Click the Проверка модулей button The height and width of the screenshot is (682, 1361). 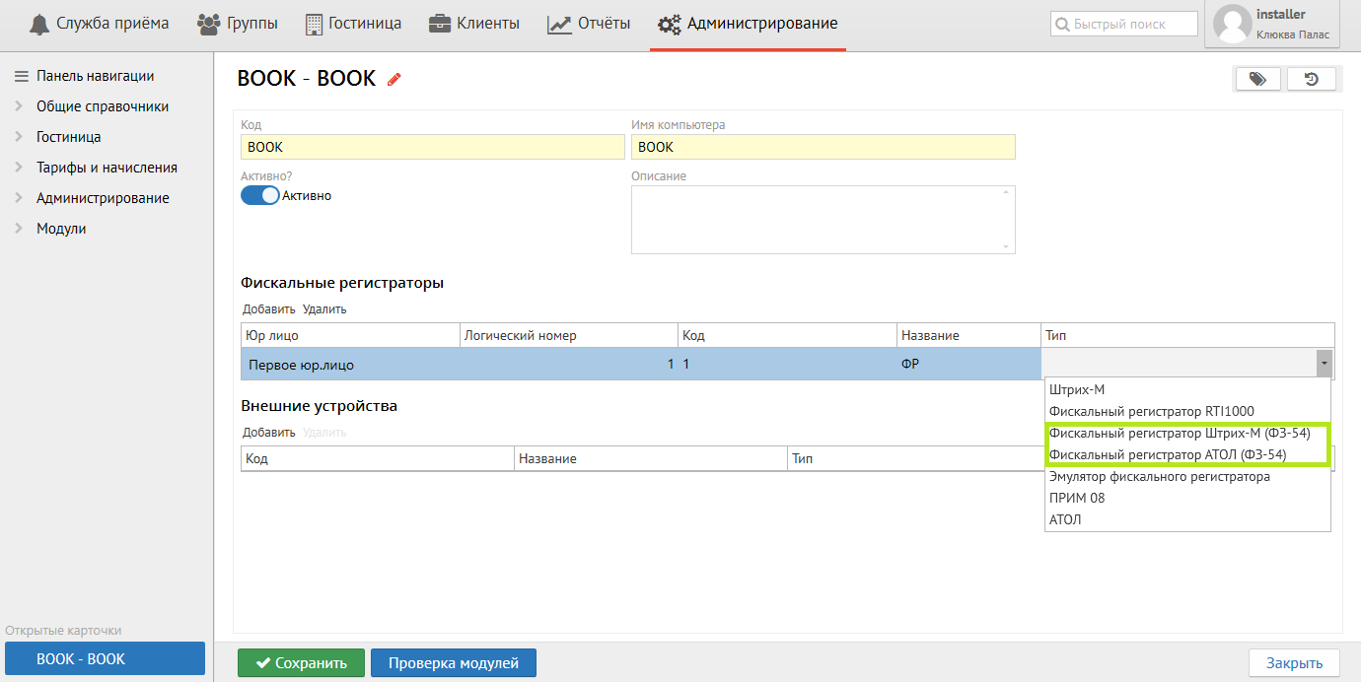453,663
